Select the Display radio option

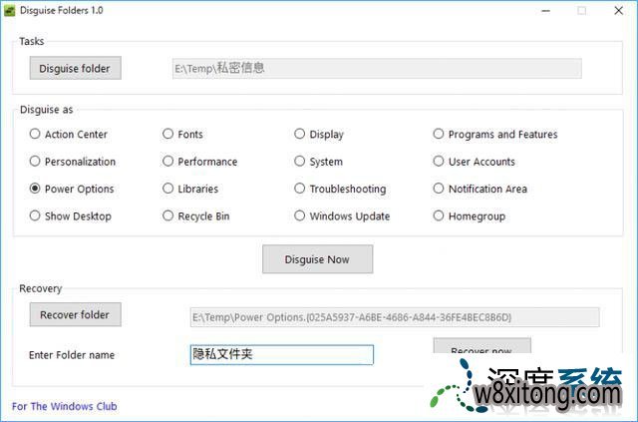[300, 135]
